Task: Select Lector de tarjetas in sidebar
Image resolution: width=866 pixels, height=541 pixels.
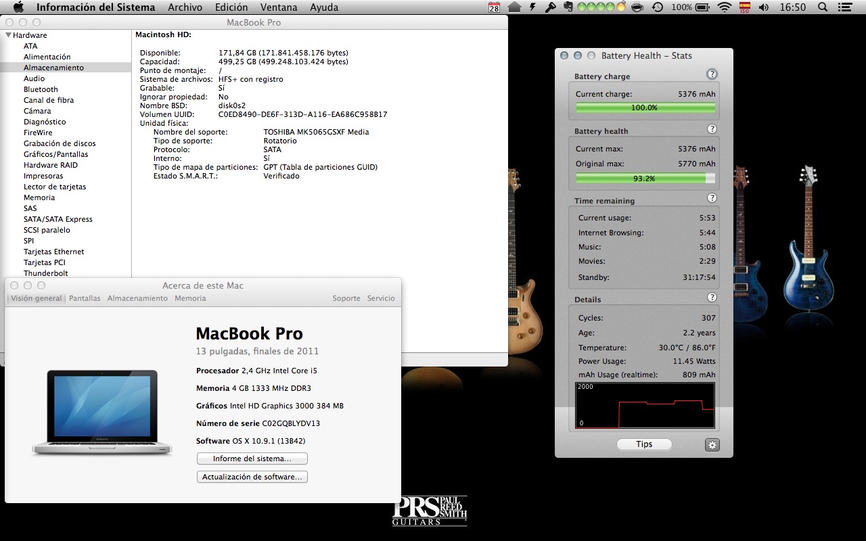Action: 55,187
